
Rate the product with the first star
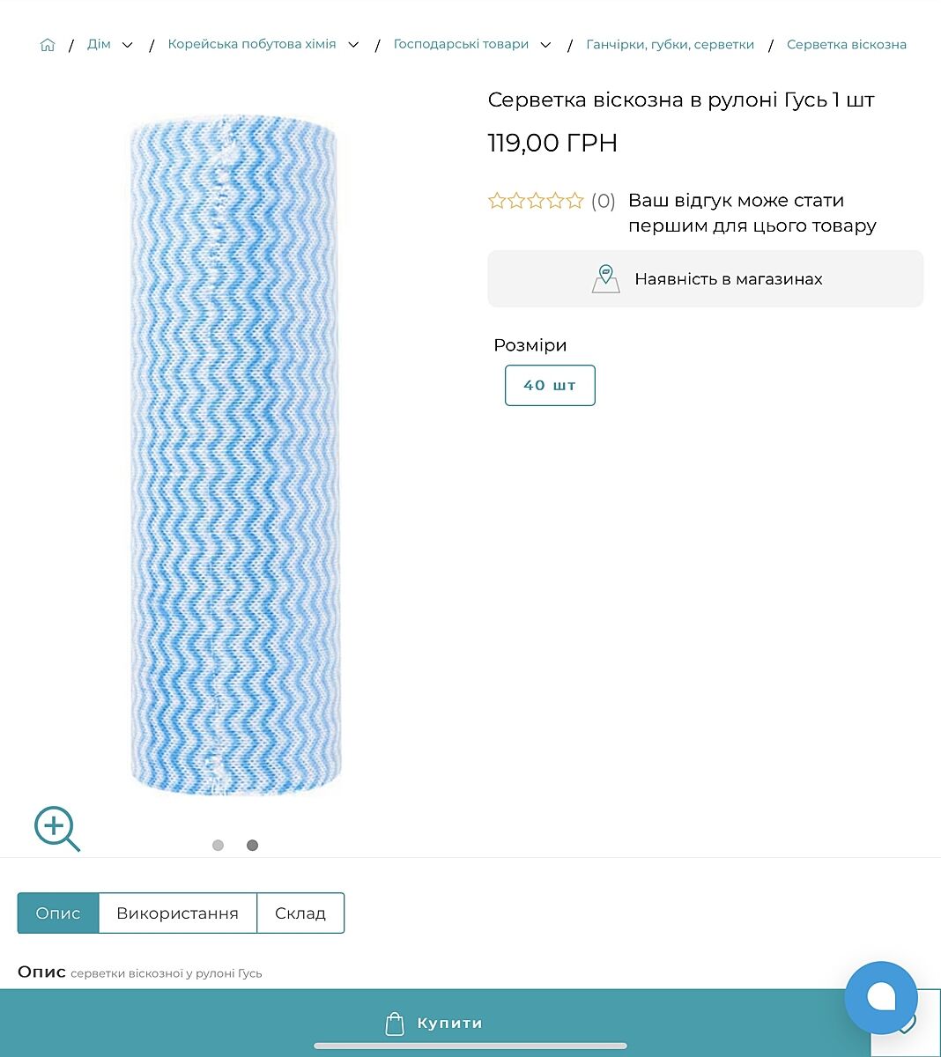tap(497, 201)
